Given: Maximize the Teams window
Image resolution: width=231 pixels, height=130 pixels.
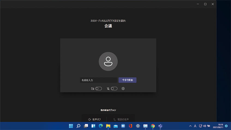Looking at the screenshot, I should [x=205, y=4].
